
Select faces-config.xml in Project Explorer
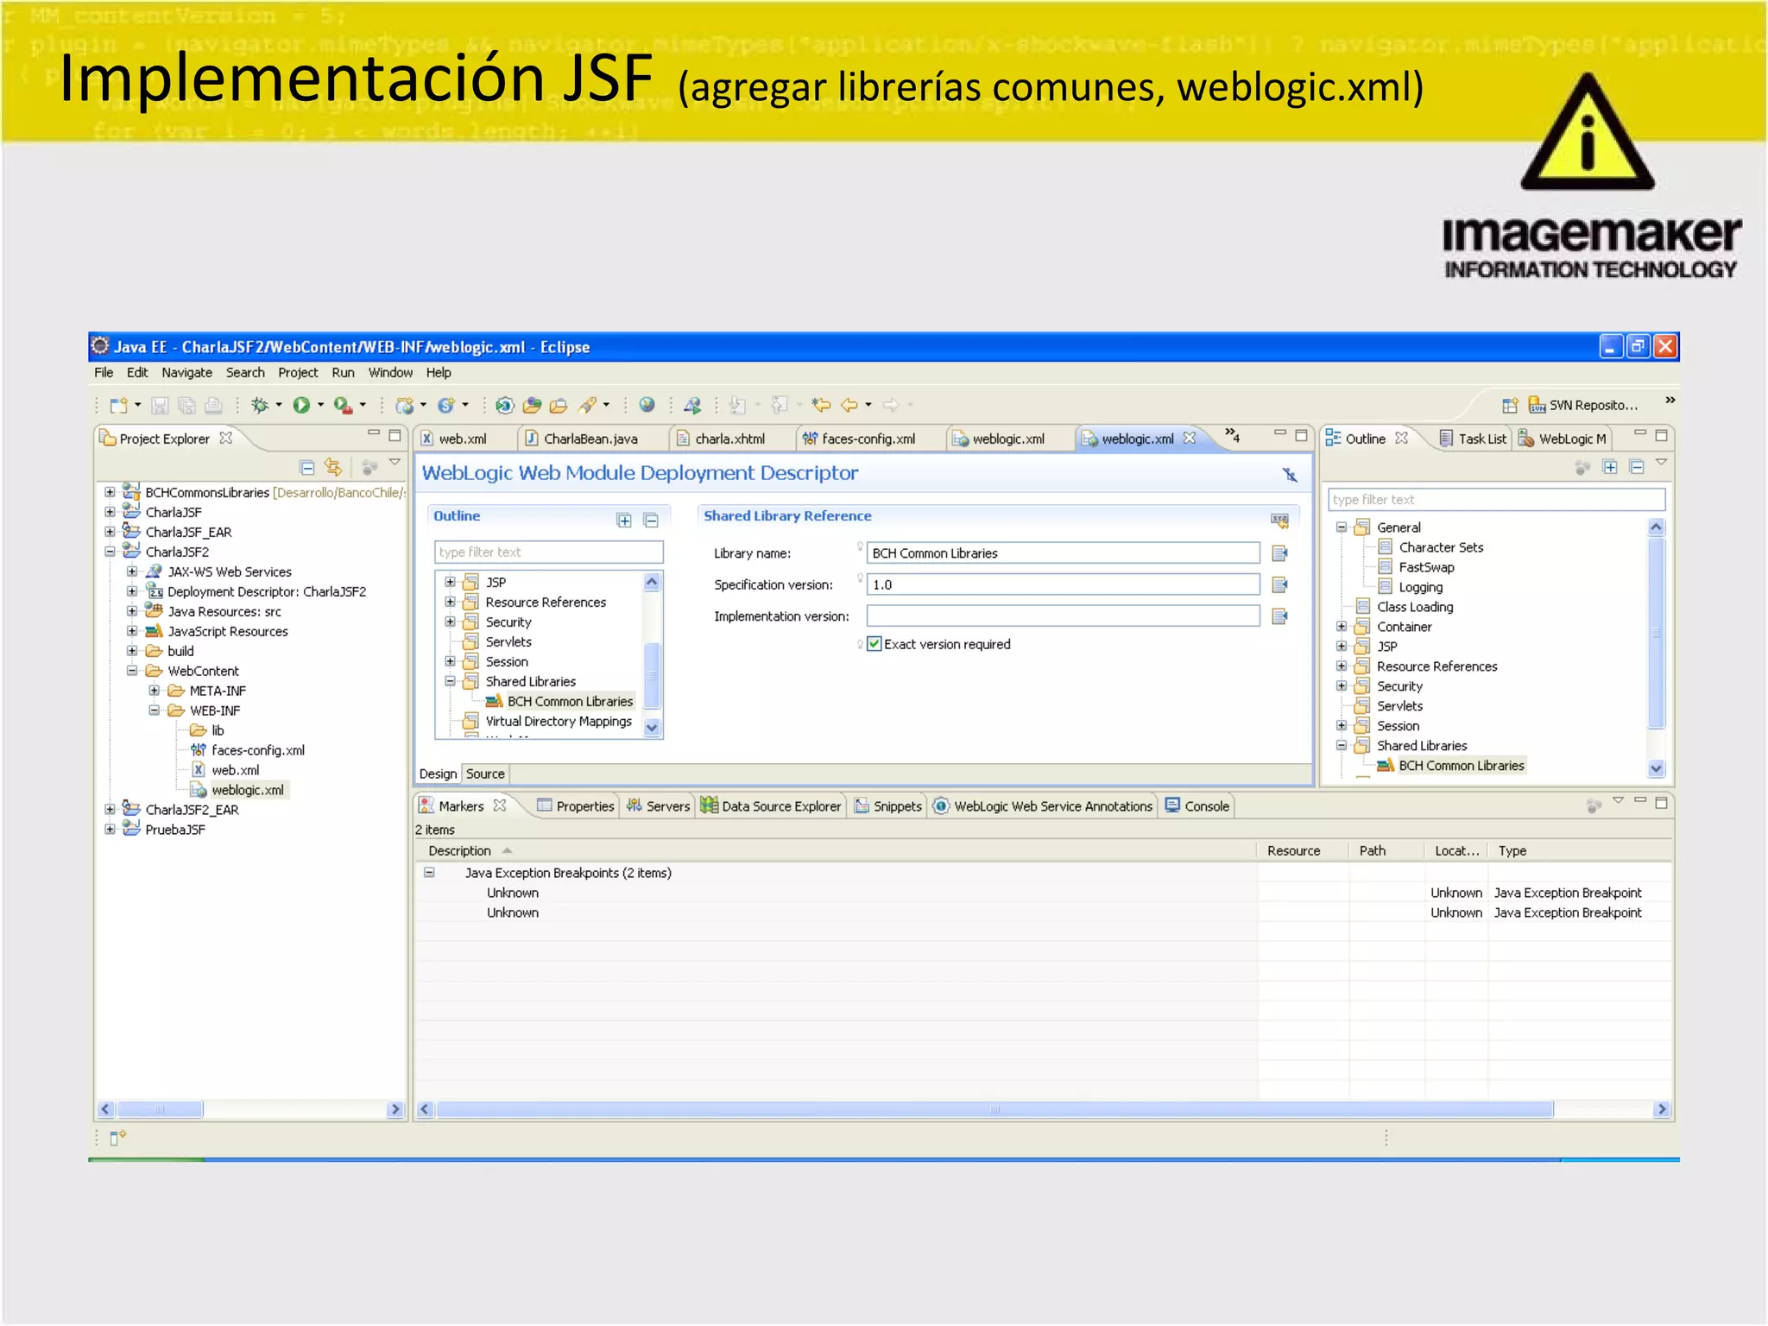pyautogui.click(x=258, y=750)
